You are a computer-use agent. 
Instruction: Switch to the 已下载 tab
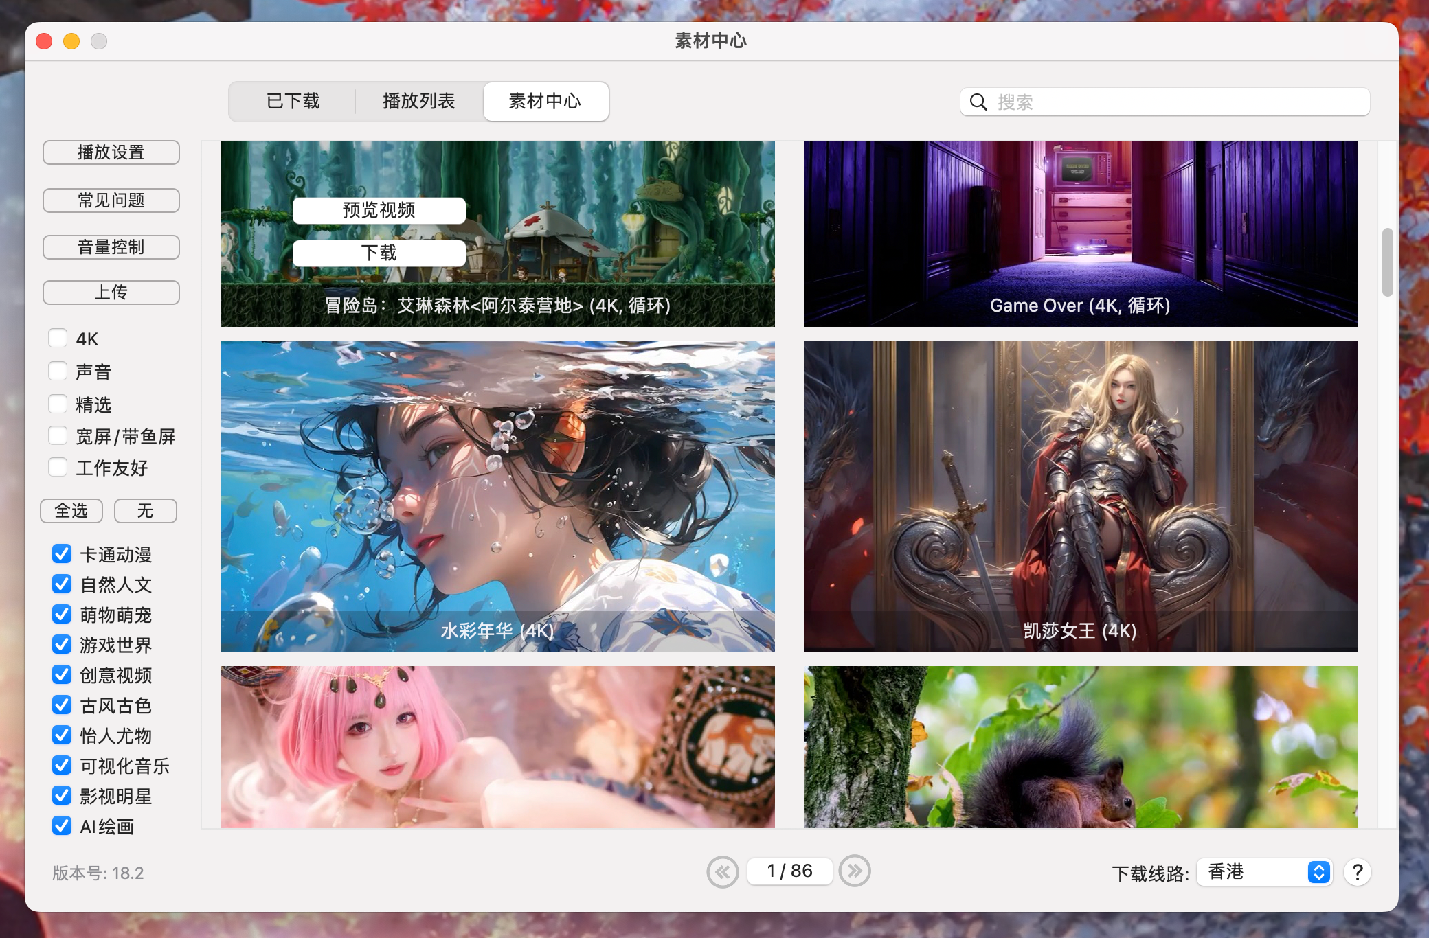[x=293, y=100]
